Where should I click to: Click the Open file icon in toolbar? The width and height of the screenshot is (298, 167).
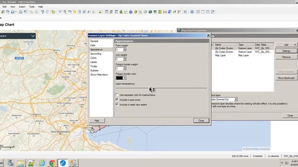(x=3, y=12)
